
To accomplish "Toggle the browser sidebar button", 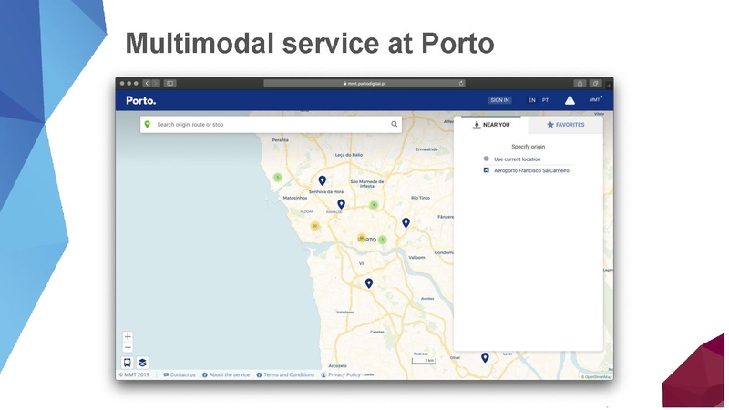I will (169, 83).
